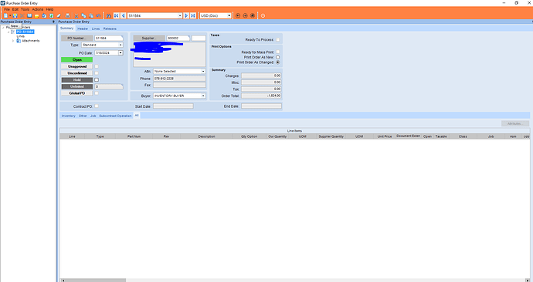The image size is (533, 282).
Task: Click the Cut scissors toolbar icon
Action: click(76, 15)
